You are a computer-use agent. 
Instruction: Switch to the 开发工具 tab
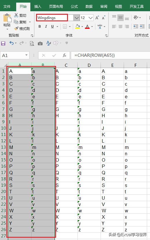[137, 7]
